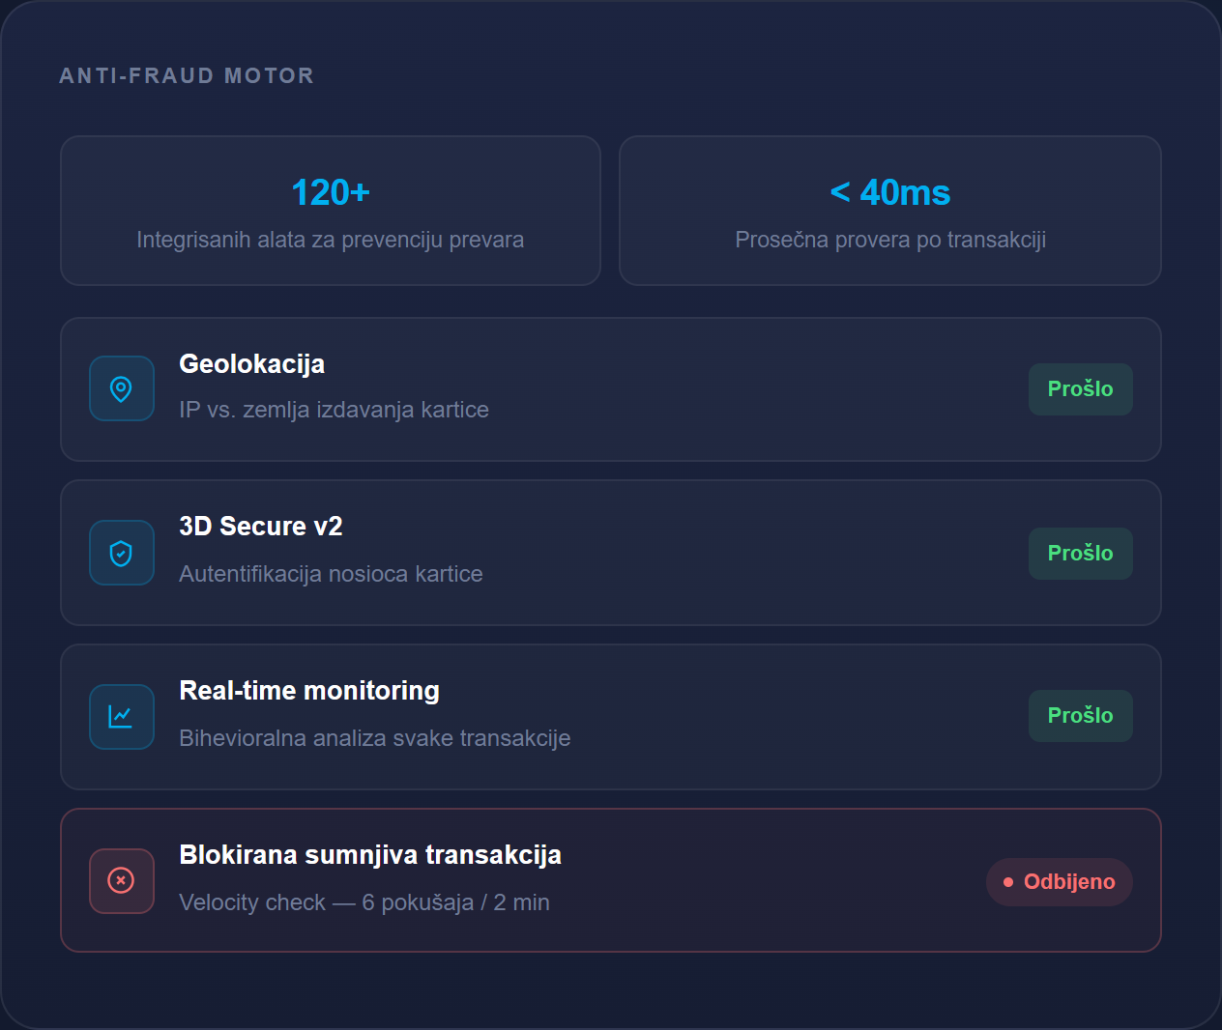Click the Geolokacija title
The width and height of the screenshot is (1222, 1030).
pyautogui.click(x=252, y=364)
